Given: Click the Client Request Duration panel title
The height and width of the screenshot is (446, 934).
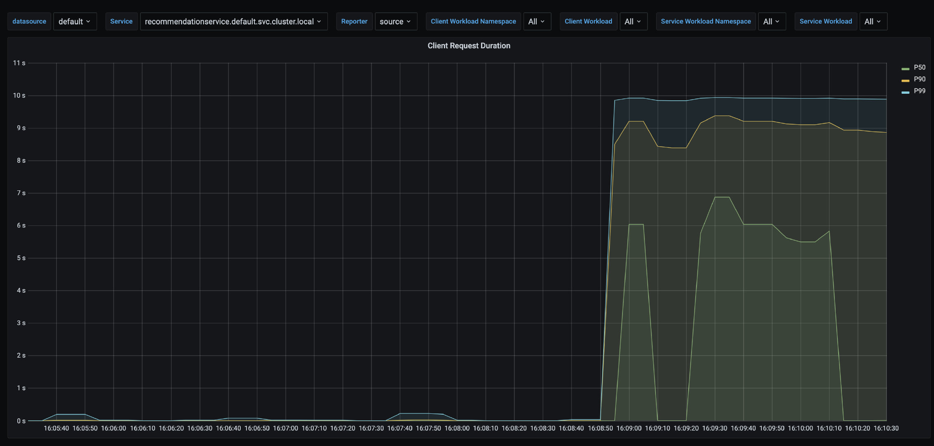Looking at the screenshot, I should 469,46.
